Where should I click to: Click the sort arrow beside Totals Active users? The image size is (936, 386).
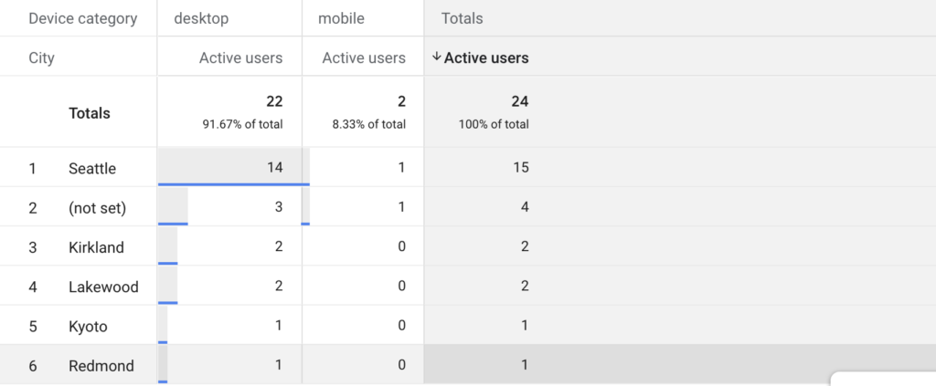coord(436,57)
